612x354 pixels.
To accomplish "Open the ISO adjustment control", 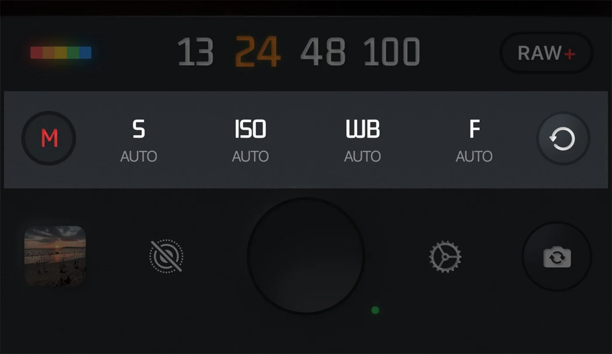I will (250, 129).
